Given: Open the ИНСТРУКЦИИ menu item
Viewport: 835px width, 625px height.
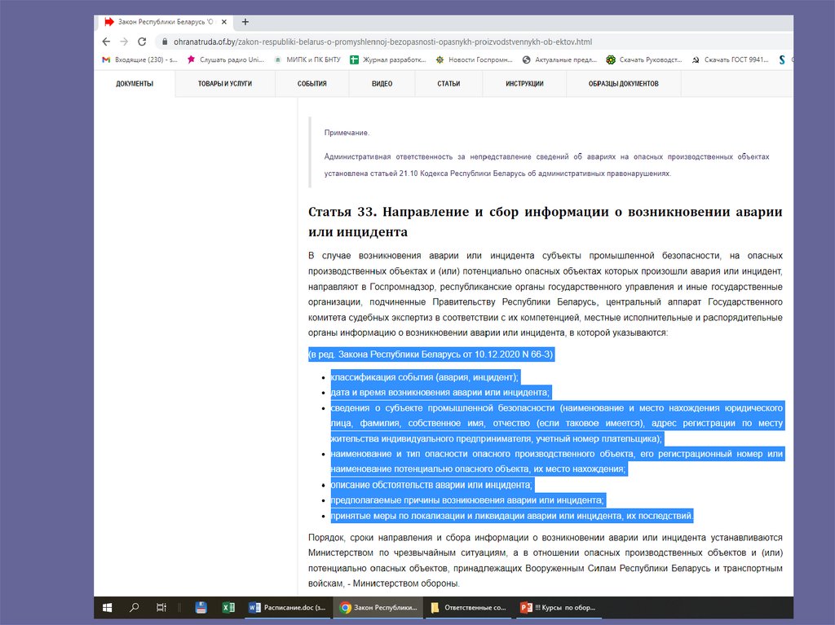Looking at the screenshot, I should (x=524, y=84).
